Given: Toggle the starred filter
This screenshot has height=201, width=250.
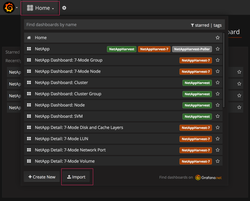Looking at the screenshot, I should click(x=200, y=25).
